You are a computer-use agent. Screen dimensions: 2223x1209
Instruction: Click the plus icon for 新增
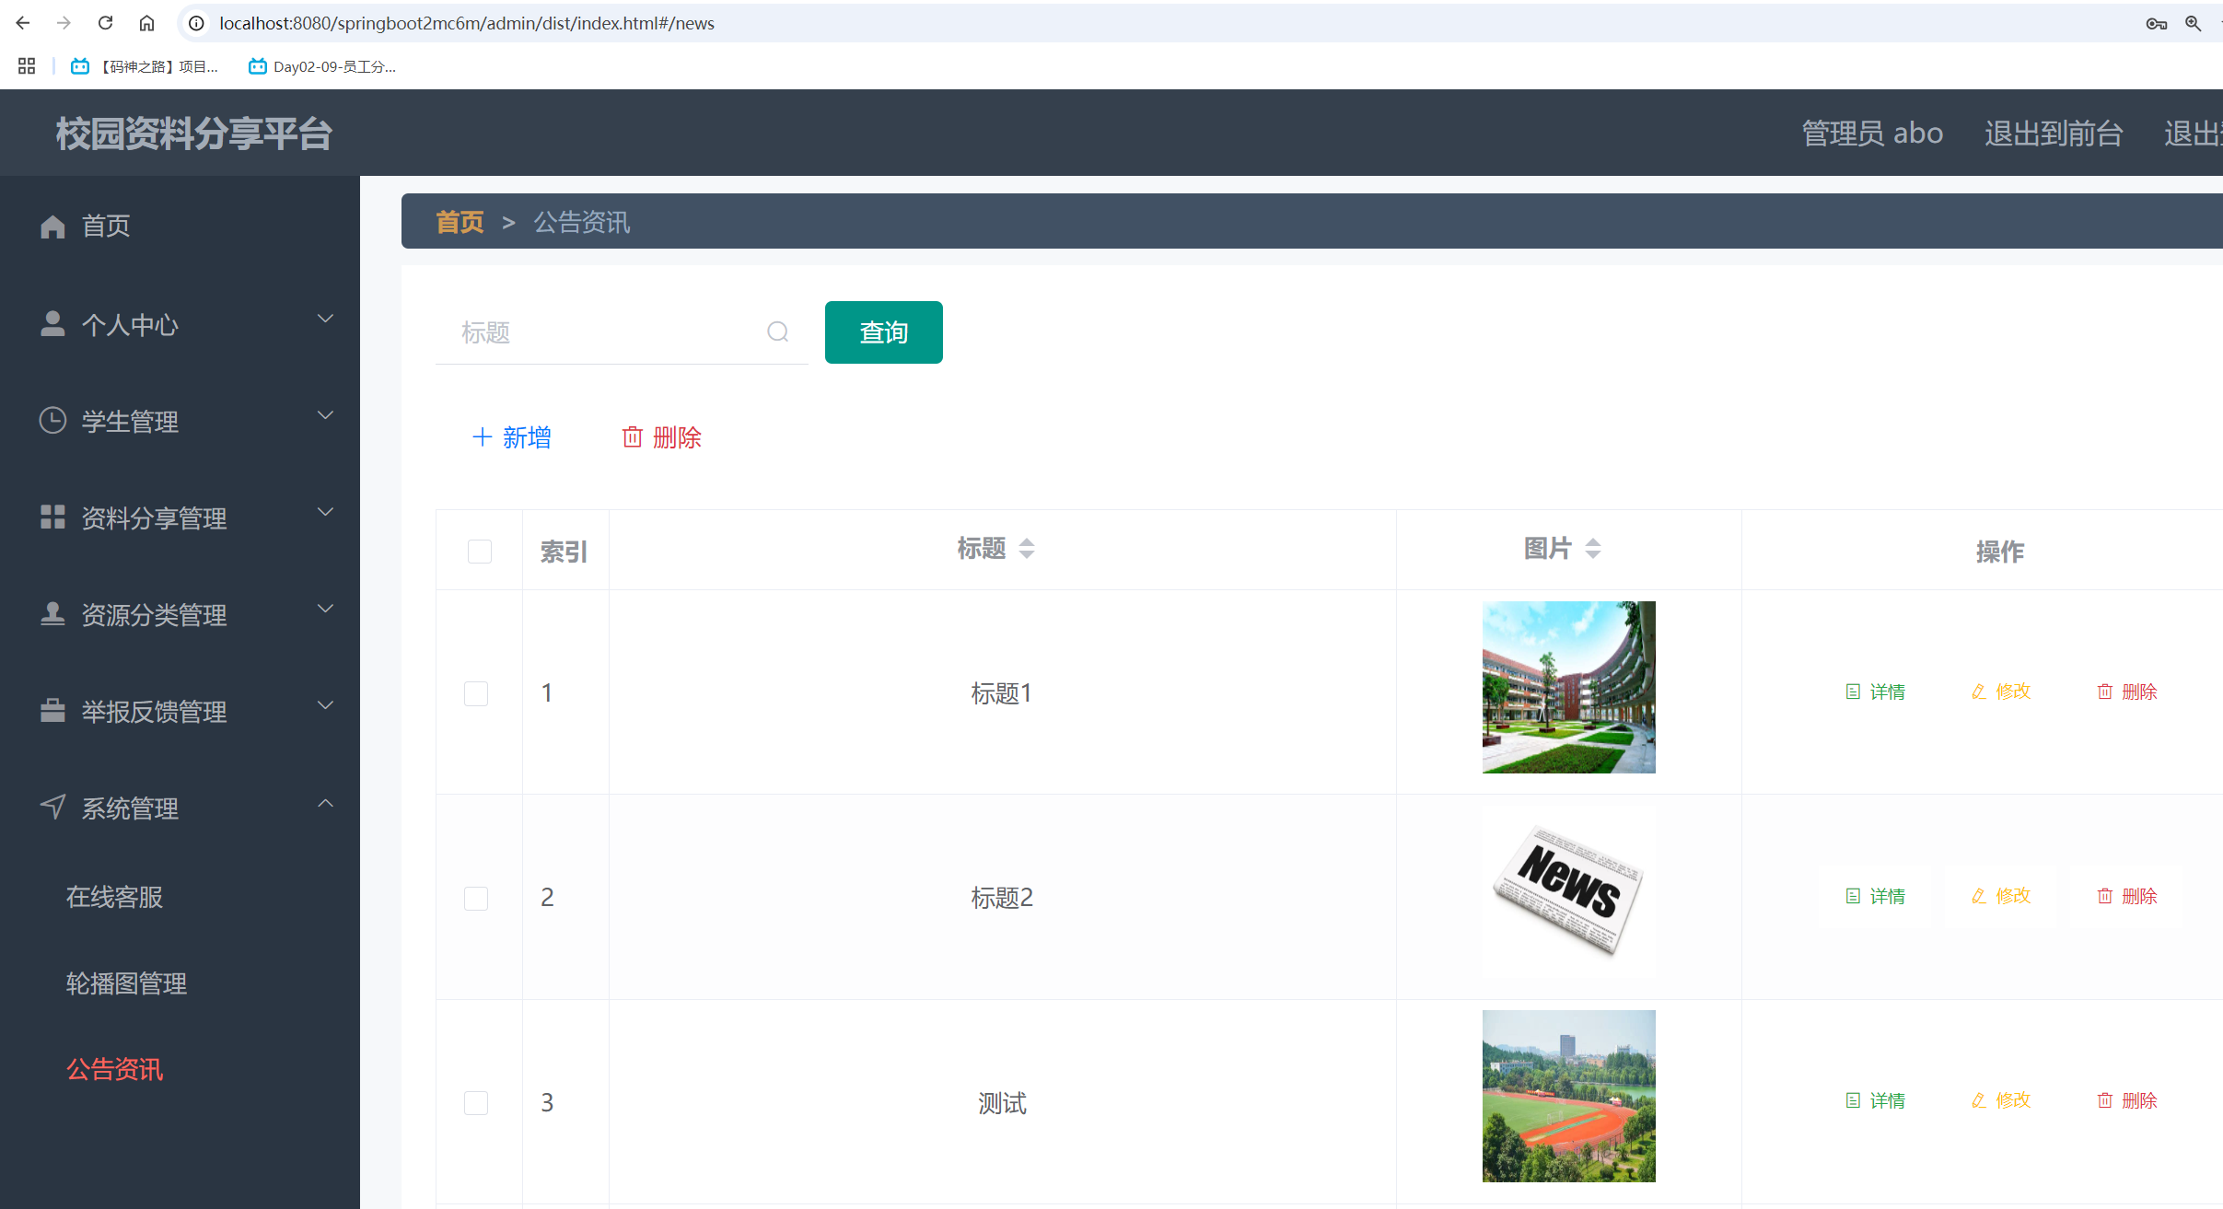click(x=482, y=436)
